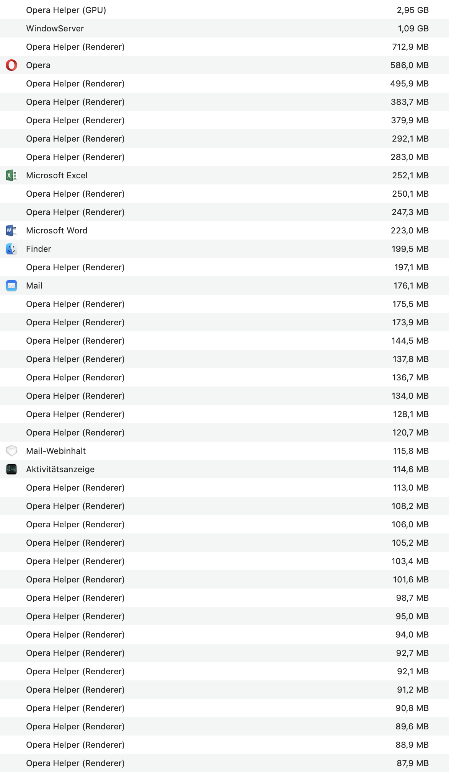The width and height of the screenshot is (449, 773).
Task: Click the Mail-Webinhalt shield icon
Action: tap(11, 451)
